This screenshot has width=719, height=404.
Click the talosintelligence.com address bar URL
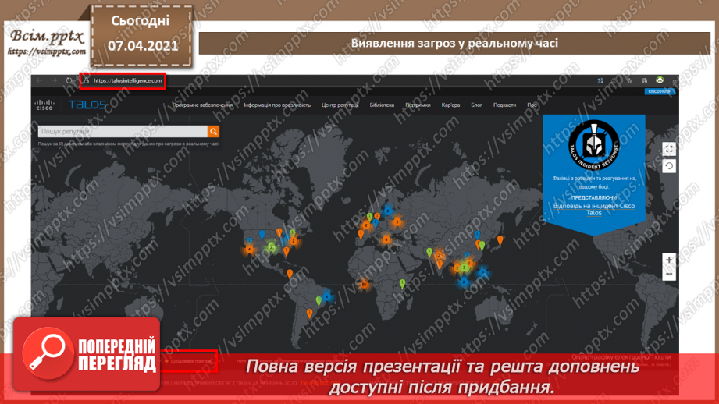click(x=127, y=80)
